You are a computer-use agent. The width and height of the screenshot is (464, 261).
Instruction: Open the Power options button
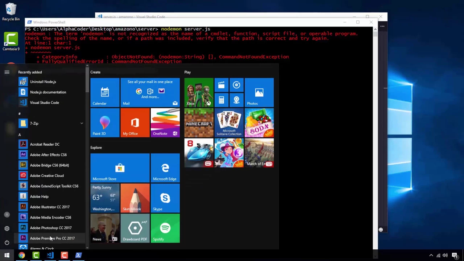click(7, 243)
